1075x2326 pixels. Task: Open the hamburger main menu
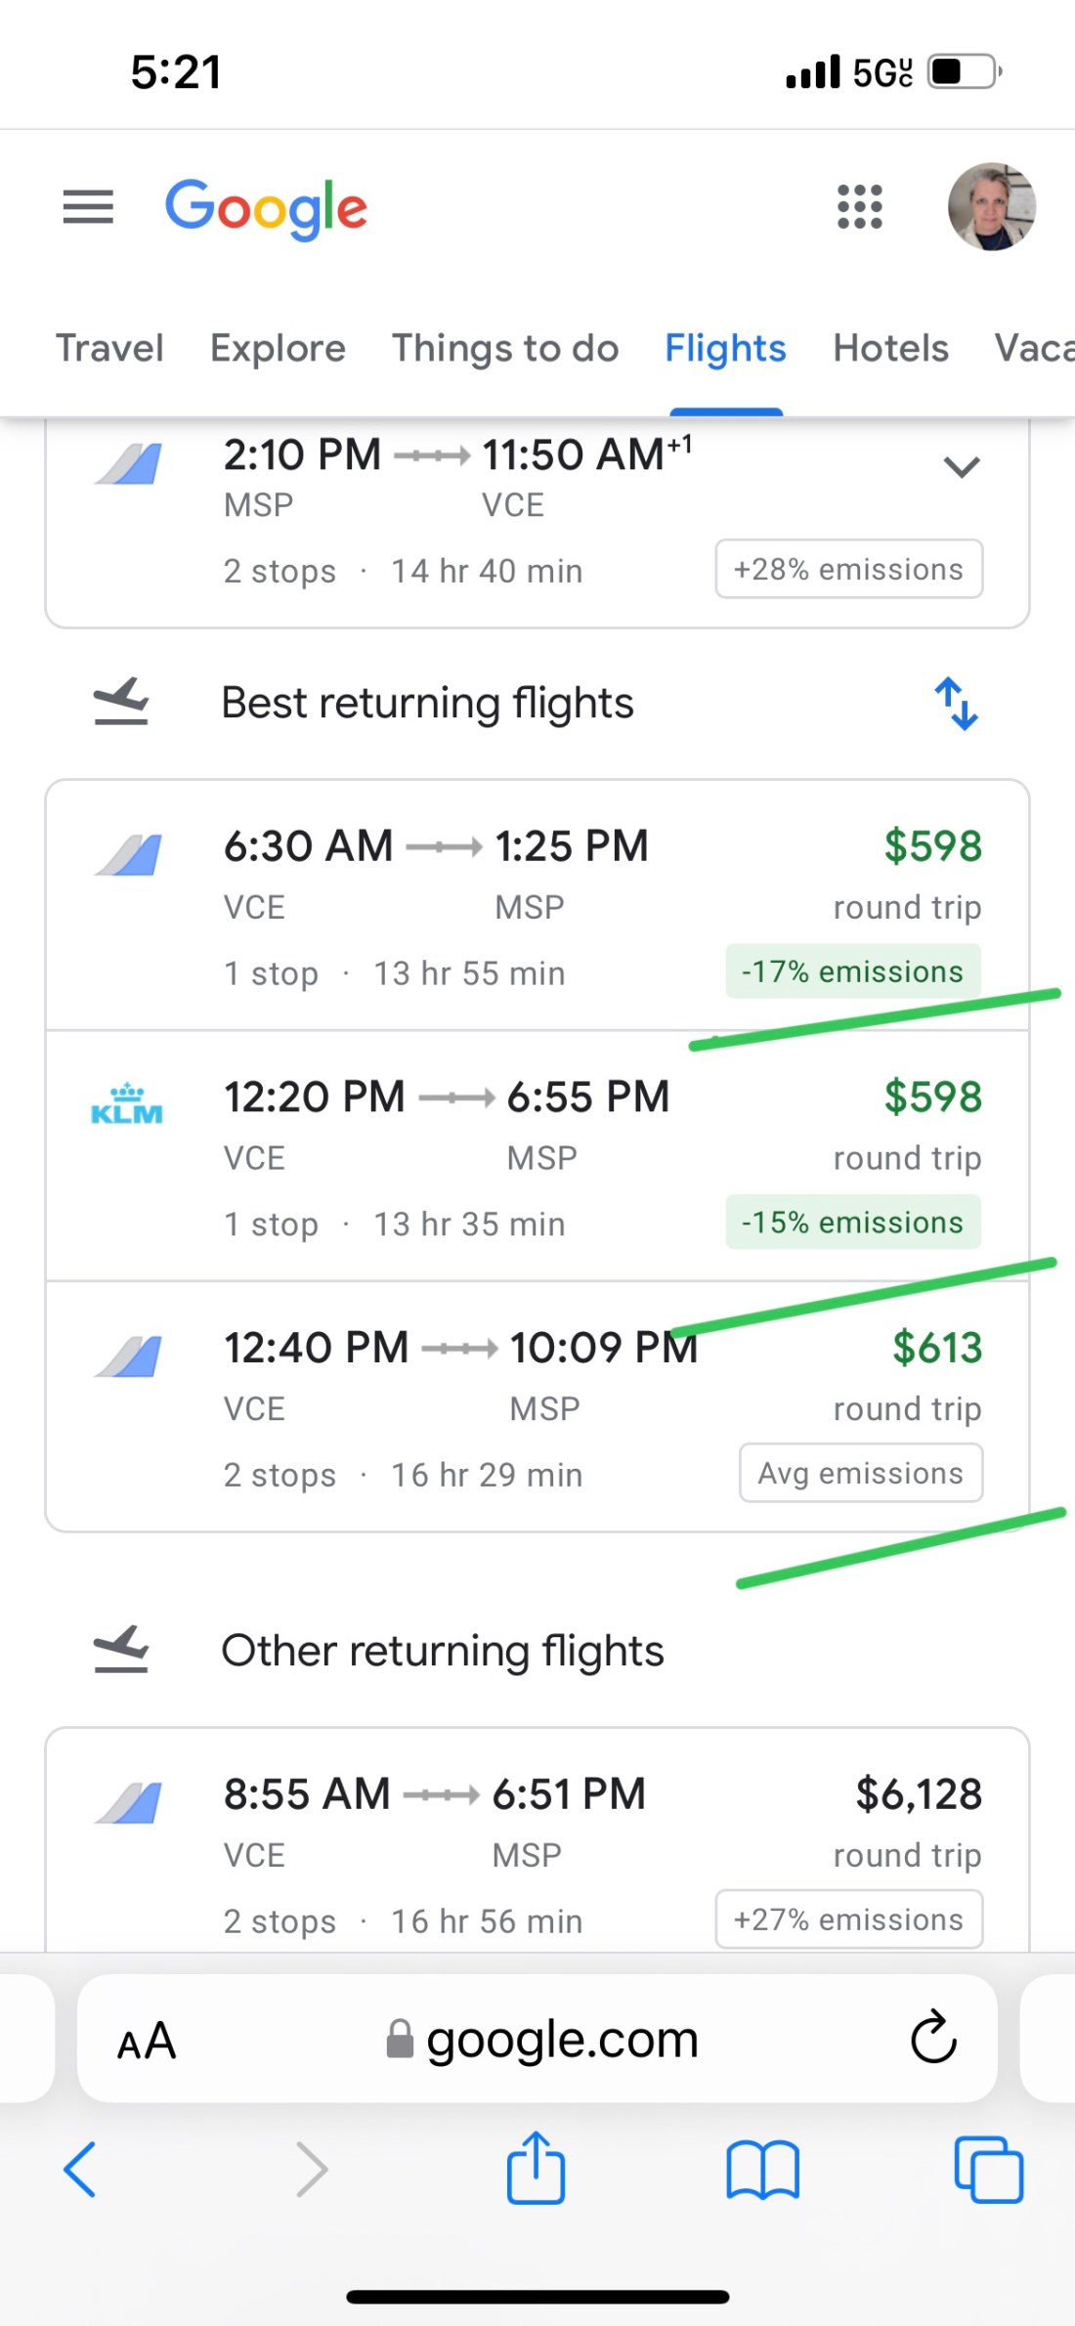pos(88,207)
